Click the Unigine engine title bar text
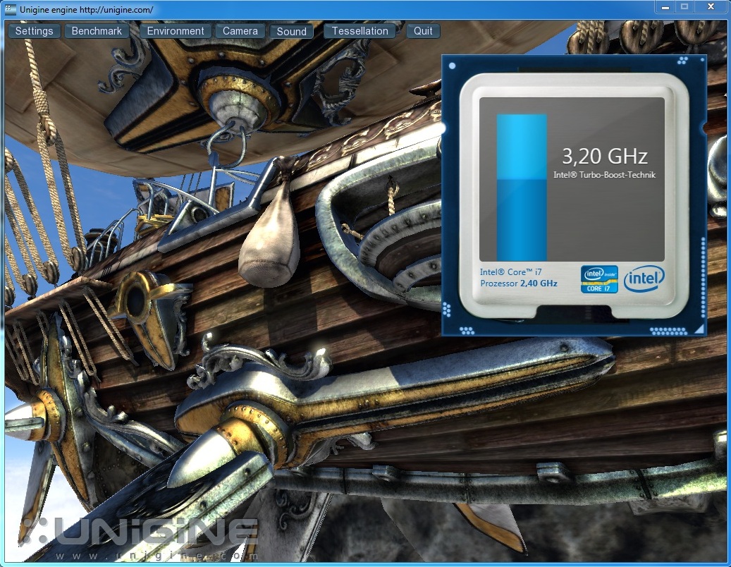731x567 pixels. pyautogui.click(x=86, y=10)
